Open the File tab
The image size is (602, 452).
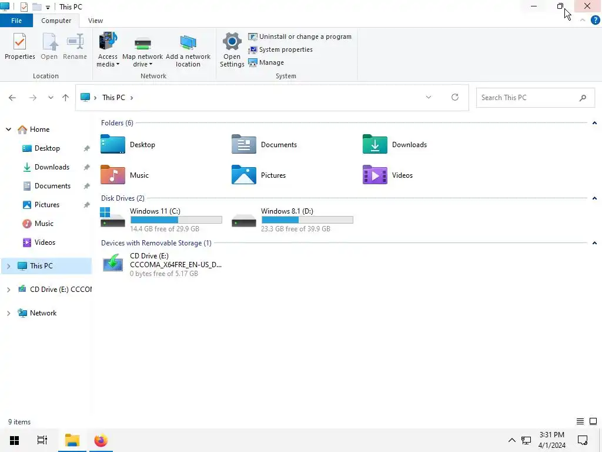click(16, 21)
